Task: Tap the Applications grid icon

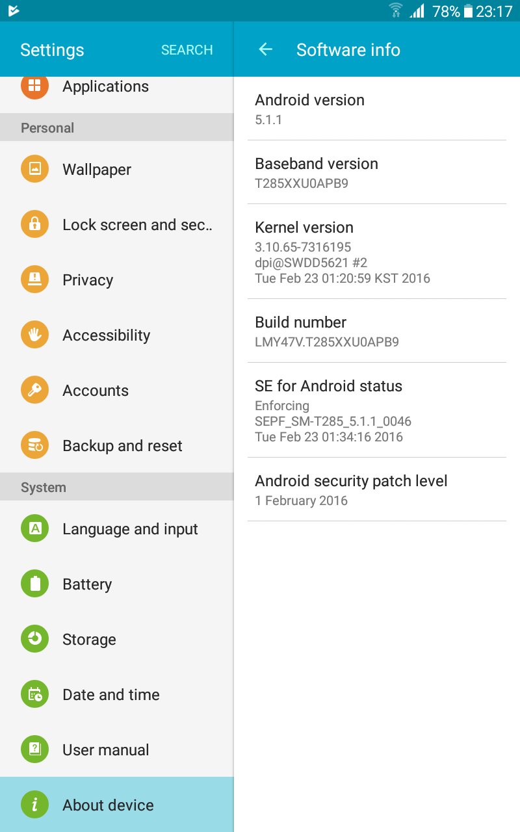Action: [34, 86]
